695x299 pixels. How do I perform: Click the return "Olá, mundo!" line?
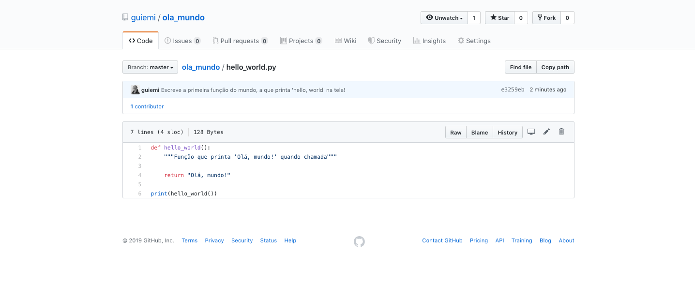[x=197, y=175]
